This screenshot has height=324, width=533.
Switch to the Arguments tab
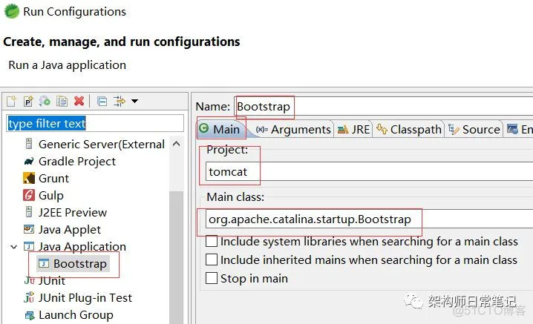pyautogui.click(x=293, y=129)
